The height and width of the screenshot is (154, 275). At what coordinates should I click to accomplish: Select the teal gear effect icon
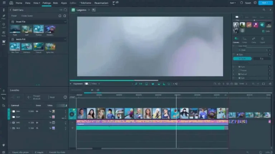[262, 25]
